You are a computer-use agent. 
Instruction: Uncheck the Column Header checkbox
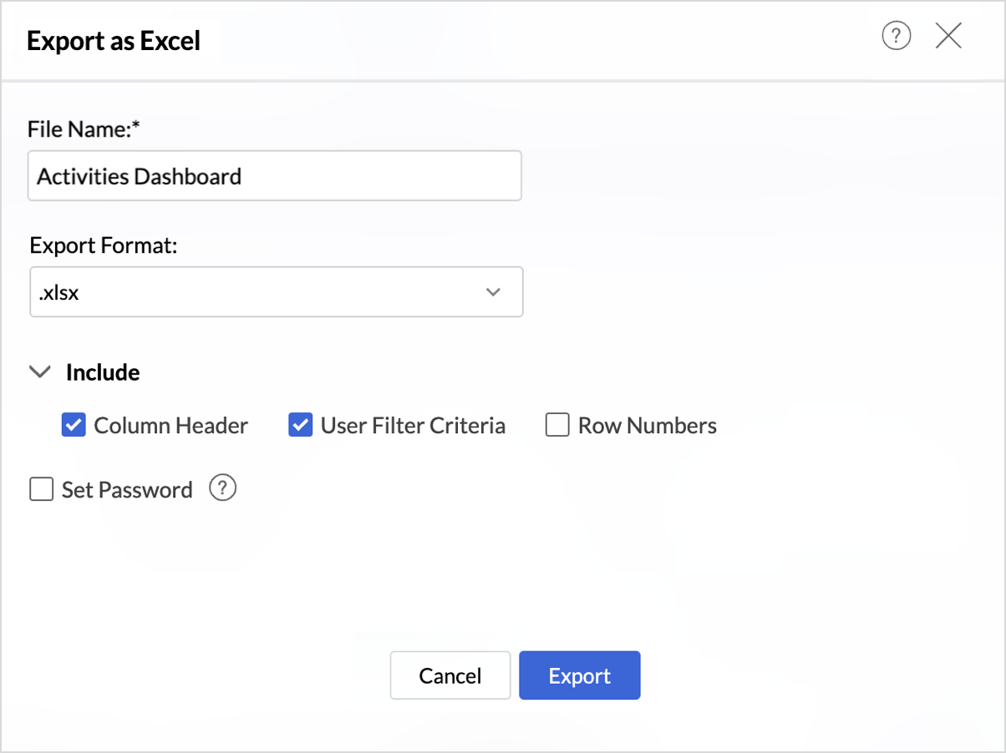(74, 426)
